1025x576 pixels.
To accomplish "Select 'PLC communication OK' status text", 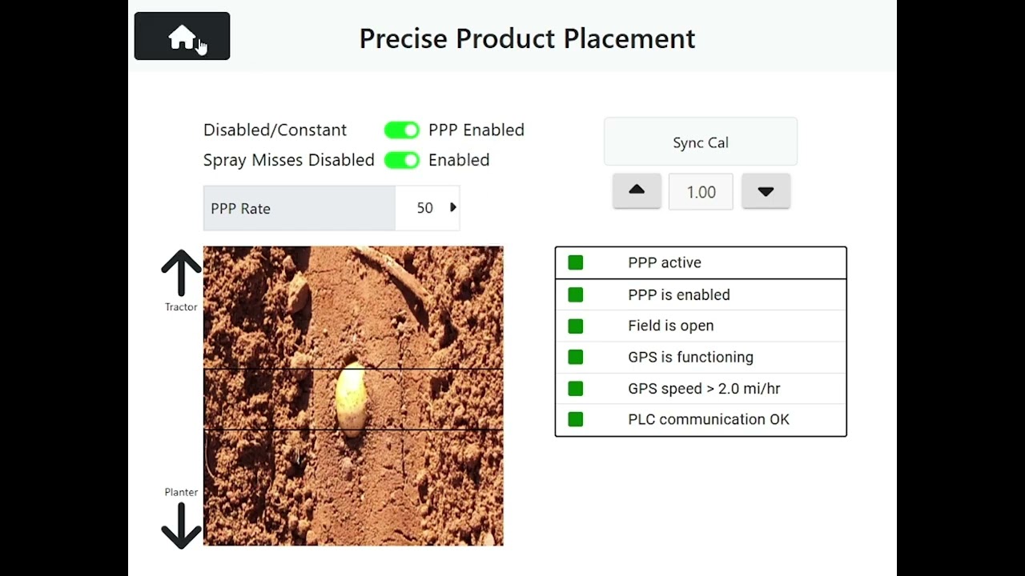I will 709,419.
